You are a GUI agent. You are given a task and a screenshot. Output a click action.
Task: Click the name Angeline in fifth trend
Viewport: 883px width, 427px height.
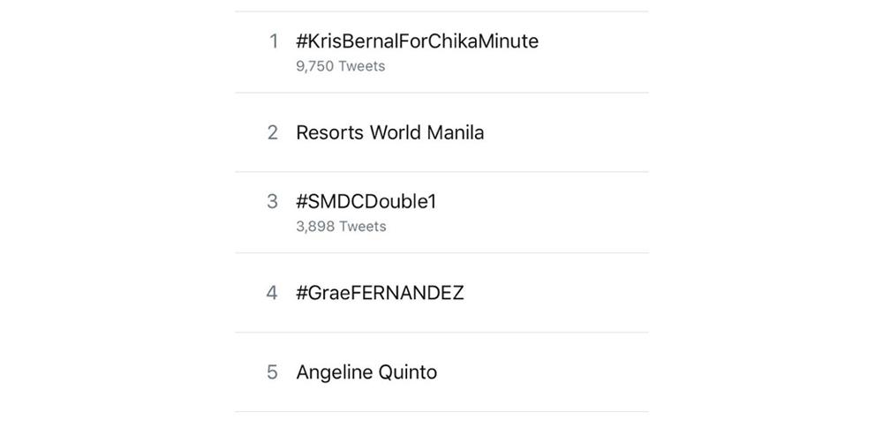[334, 372]
